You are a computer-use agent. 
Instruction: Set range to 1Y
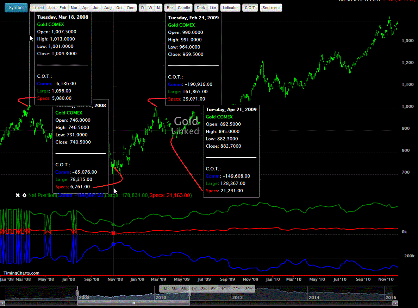pyautogui.click(x=194, y=289)
